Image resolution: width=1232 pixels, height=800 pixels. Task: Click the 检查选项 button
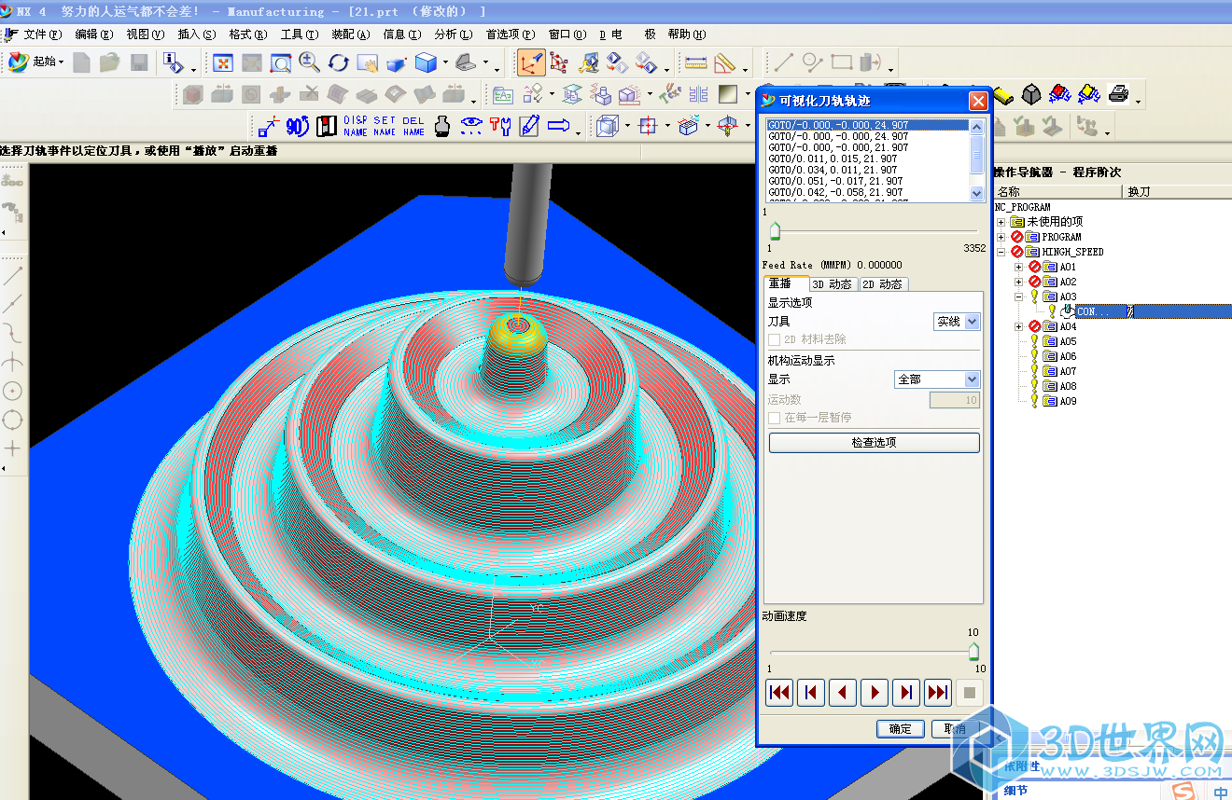coord(874,442)
